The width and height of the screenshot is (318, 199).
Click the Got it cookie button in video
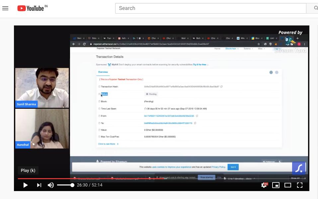pyautogui.click(x=233, y=167)
